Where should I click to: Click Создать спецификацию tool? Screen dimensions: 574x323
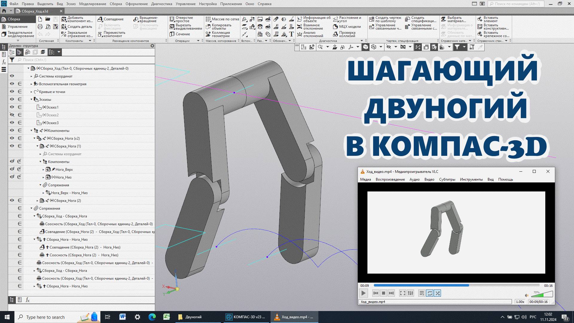pyautogui.click(x=421, y=19)
